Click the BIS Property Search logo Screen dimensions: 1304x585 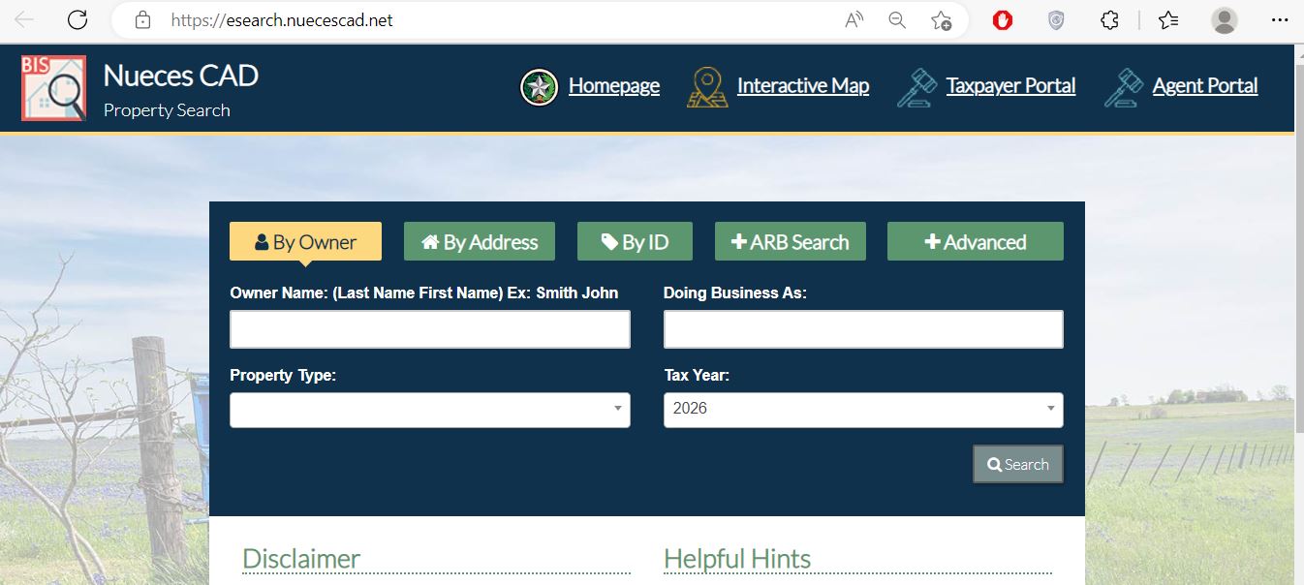click(53, 88)
